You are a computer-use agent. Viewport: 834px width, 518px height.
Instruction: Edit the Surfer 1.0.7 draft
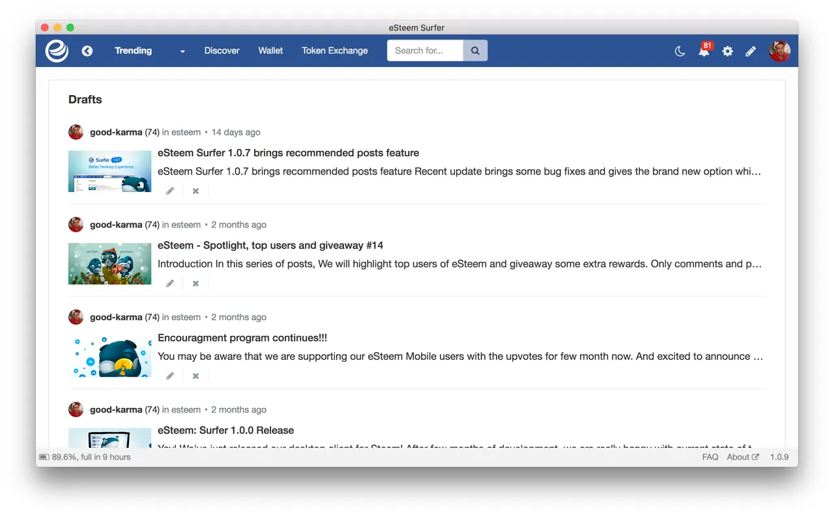point(170,191)
